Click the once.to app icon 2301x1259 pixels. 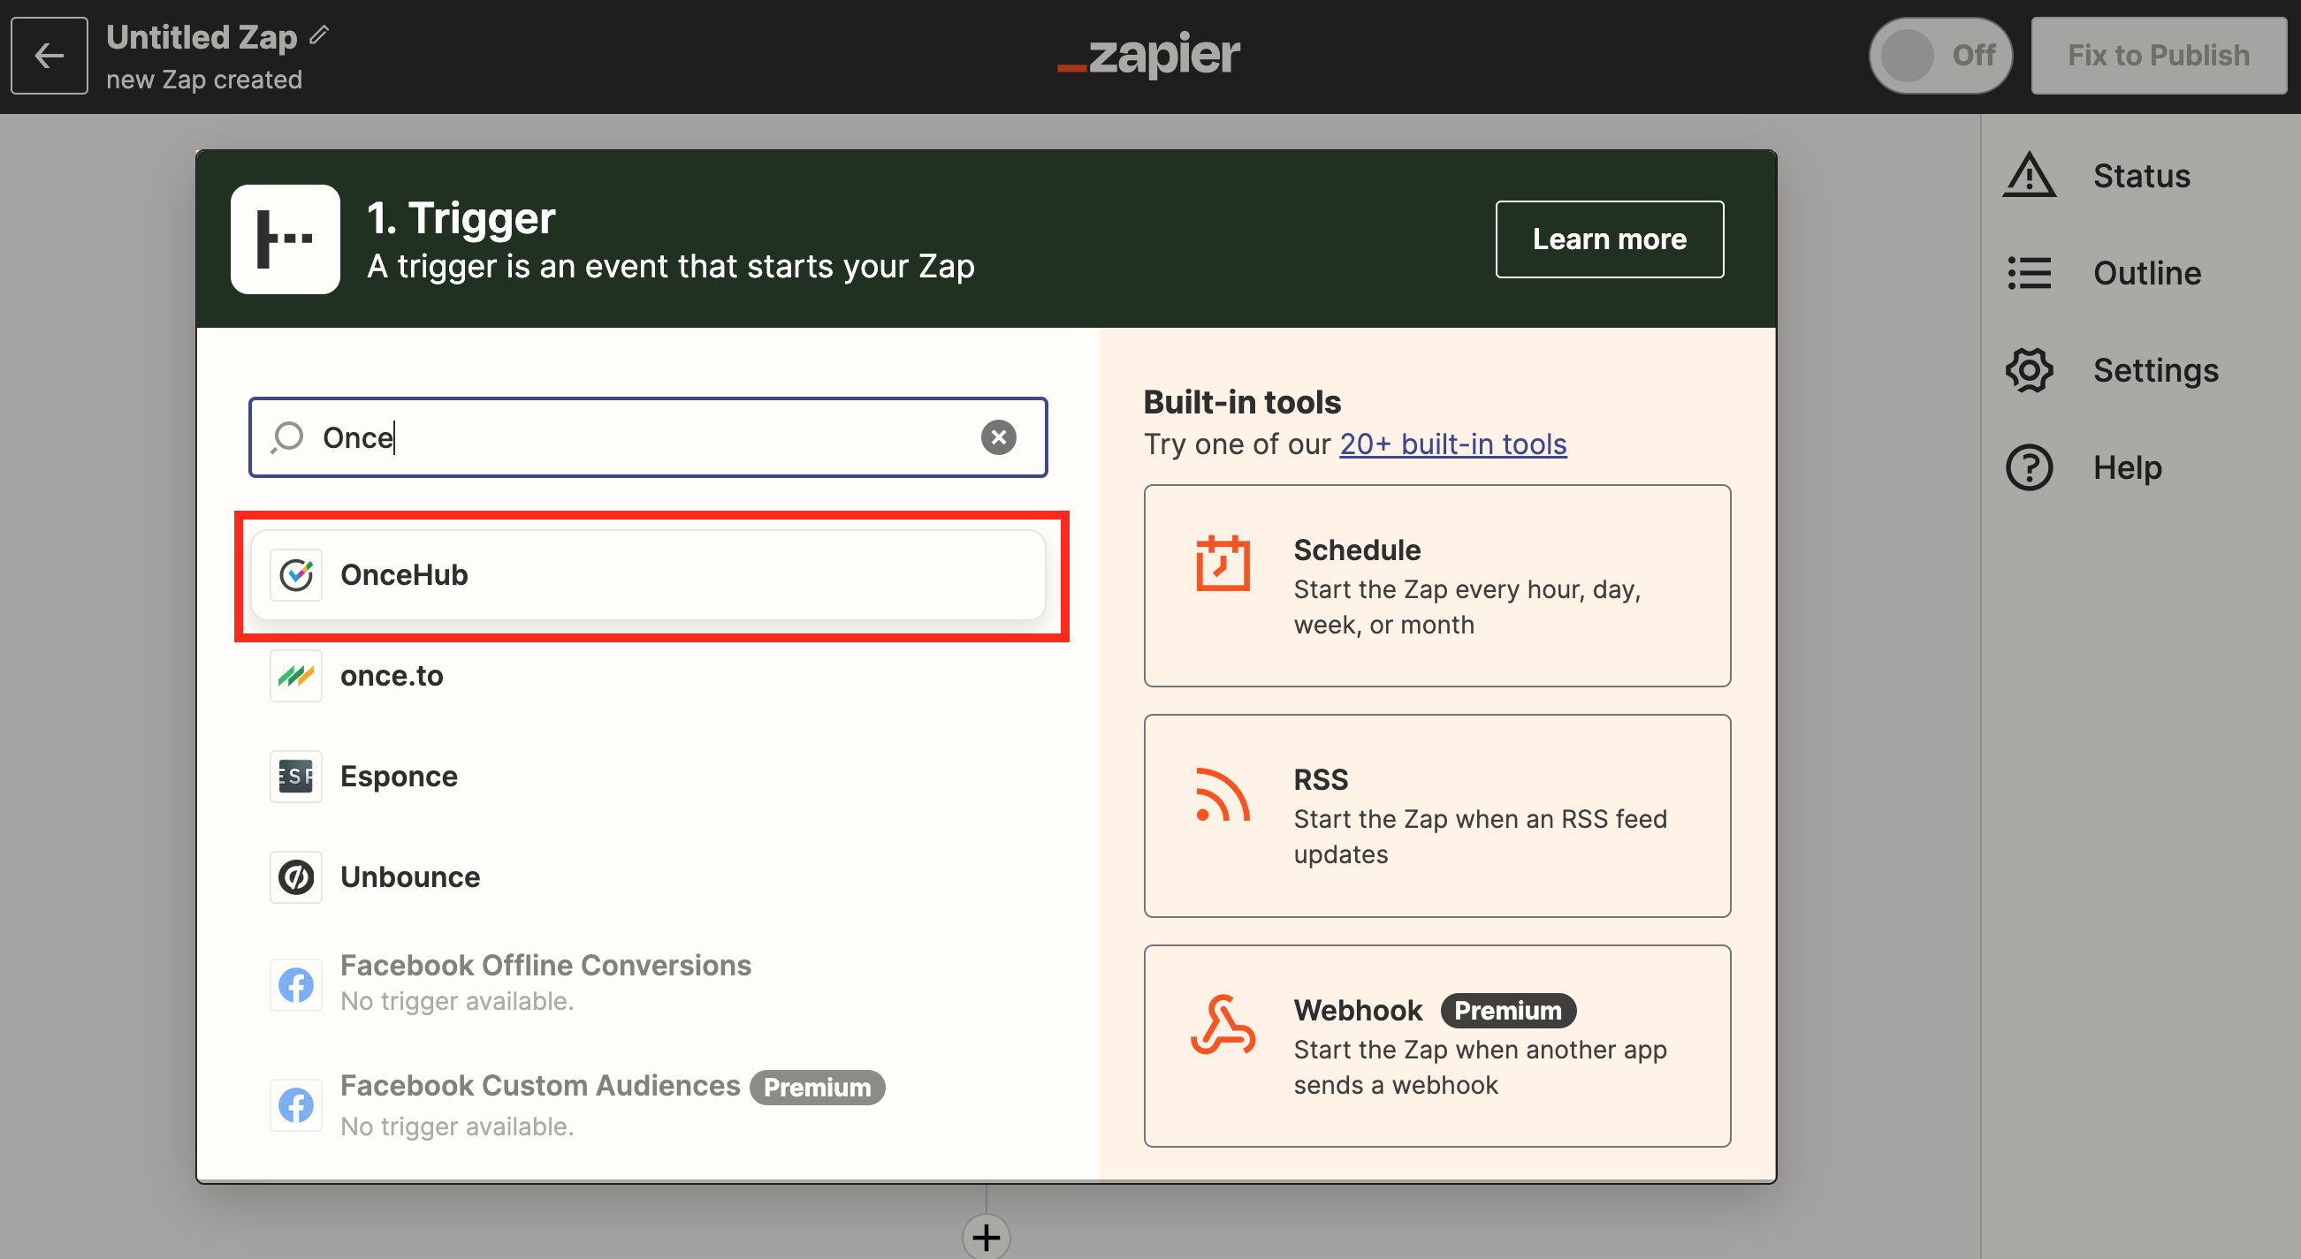click(x=295, y=676)
